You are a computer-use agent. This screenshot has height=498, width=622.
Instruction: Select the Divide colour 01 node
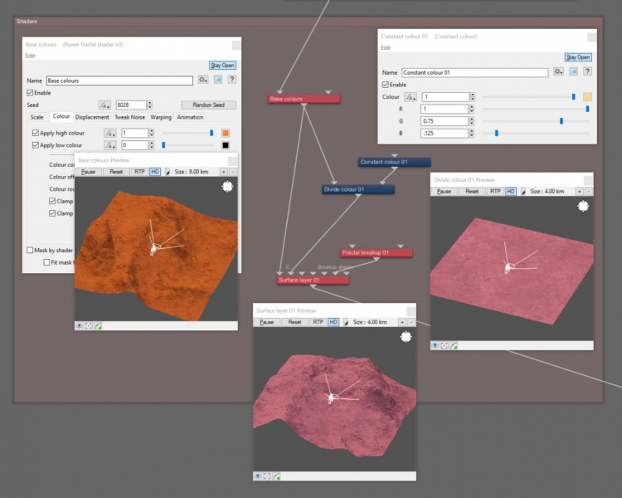coord(358,189)
